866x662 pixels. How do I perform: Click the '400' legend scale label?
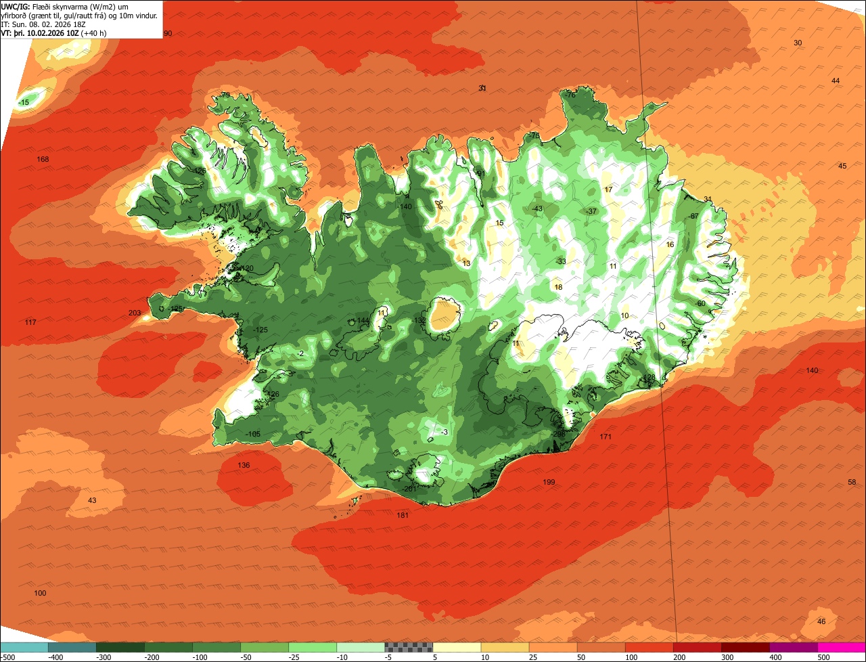(775, 657)
